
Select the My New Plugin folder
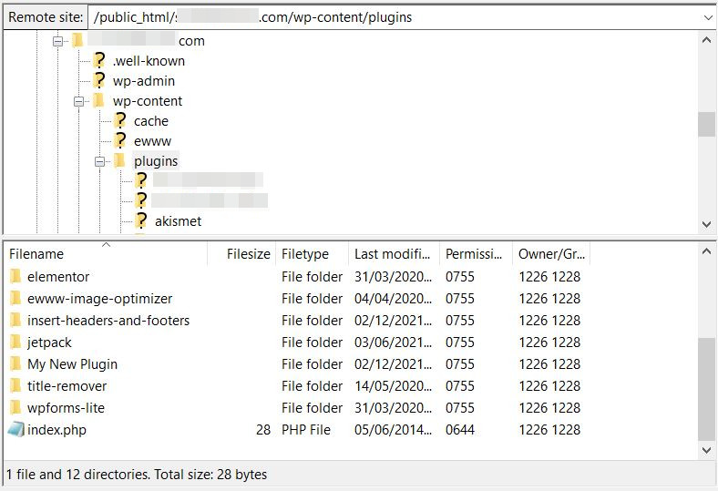point(72,364)
